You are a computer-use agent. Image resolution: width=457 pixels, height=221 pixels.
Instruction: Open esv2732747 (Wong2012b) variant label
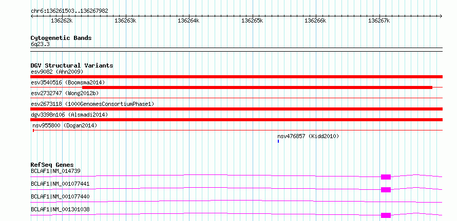[65, 93]
